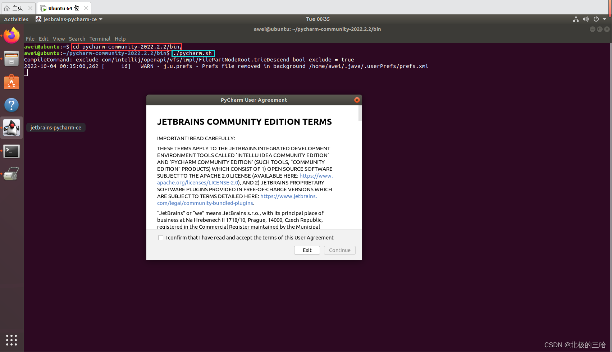Click the Exit button

pos(307,250)
